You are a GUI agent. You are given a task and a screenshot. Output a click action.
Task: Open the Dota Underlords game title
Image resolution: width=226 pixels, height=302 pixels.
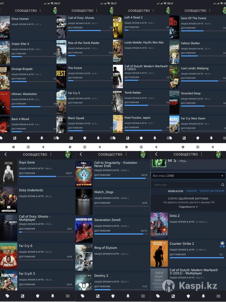click(31, 190)
